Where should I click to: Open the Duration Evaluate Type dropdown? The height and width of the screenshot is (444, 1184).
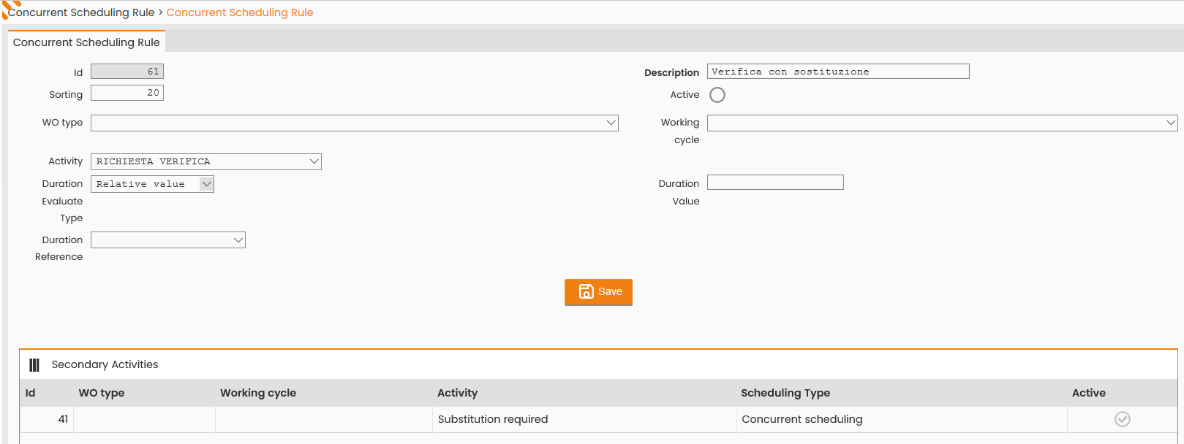(x=152, y=184)
